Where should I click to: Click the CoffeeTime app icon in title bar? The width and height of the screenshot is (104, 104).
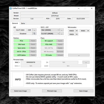[x=11, y=8]
